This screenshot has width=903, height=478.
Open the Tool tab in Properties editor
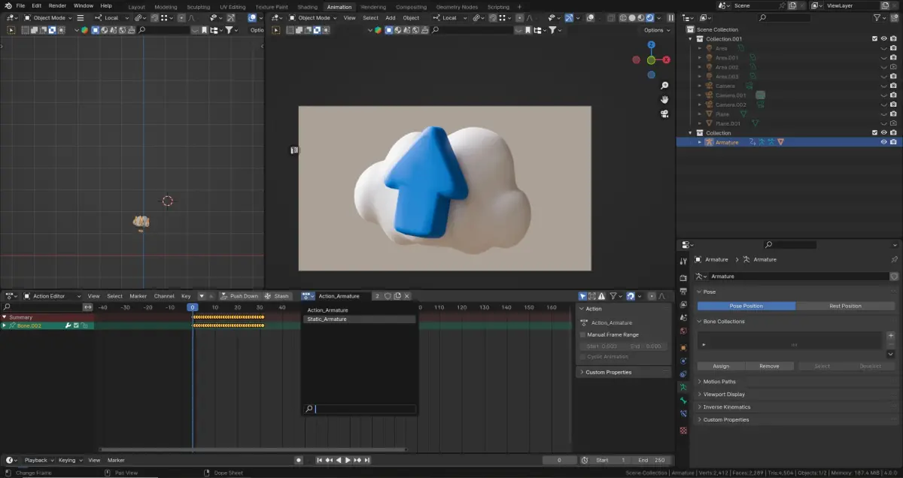click(x=683, y=262)
